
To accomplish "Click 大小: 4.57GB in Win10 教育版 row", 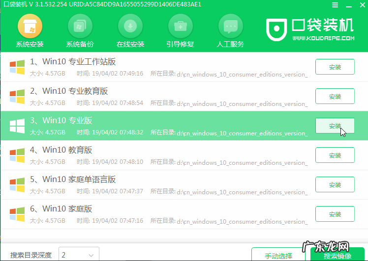I will pos(48,162).
